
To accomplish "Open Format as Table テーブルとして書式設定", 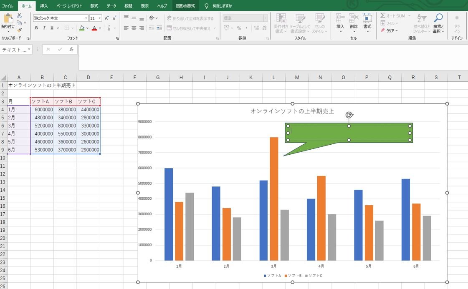I will tap(300, 23).
